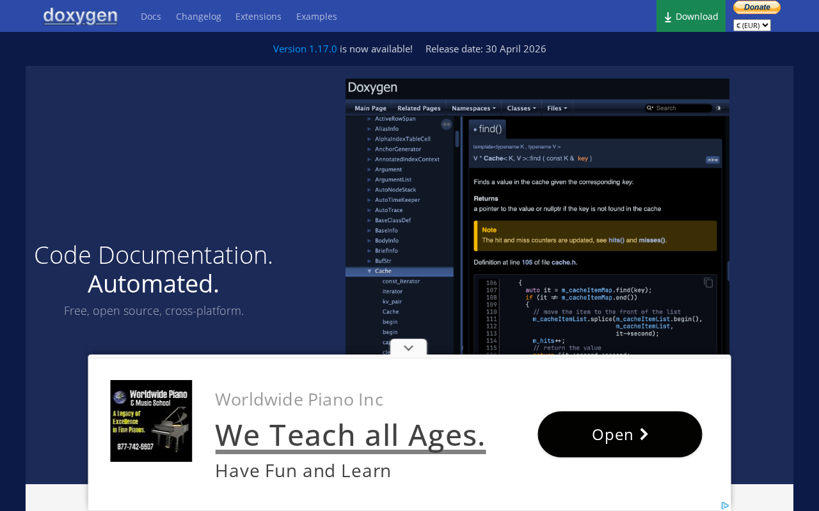Click the PayPal Donate button
Viewport: 819px width, 511px height.
(757, 7)
